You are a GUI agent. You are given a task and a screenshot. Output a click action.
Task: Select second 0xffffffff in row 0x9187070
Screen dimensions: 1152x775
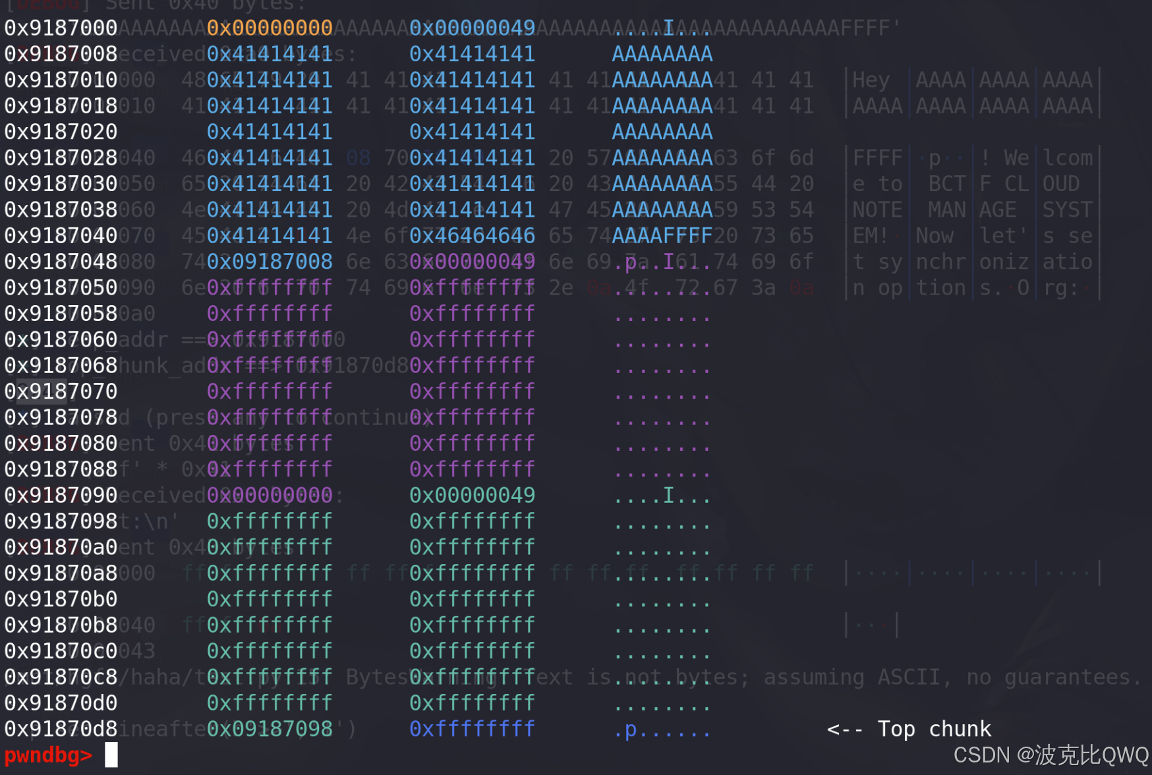pyautogui.click(x=472, y=391)
